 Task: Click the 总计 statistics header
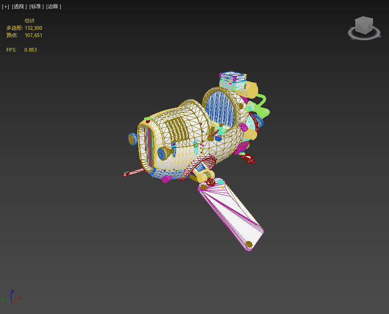30,21
